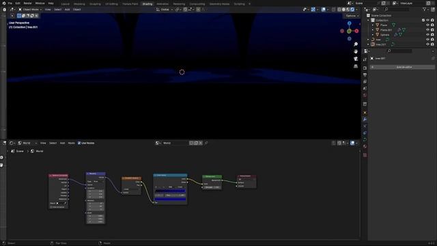Toggle the viewport overlays button
Screen dimensions: 437x246
pyautogui.click(x=323, y=10)
